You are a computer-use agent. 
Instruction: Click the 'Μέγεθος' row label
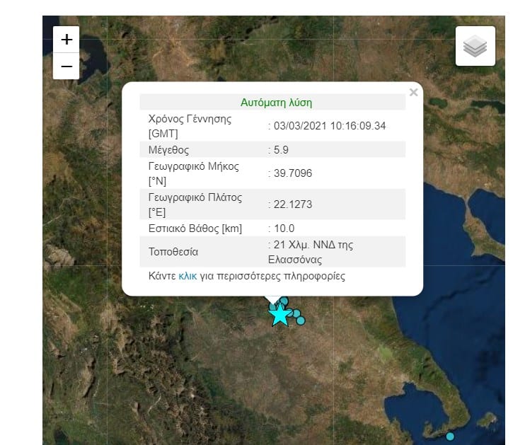(168, 150)
